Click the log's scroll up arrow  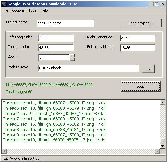point(162,102)
